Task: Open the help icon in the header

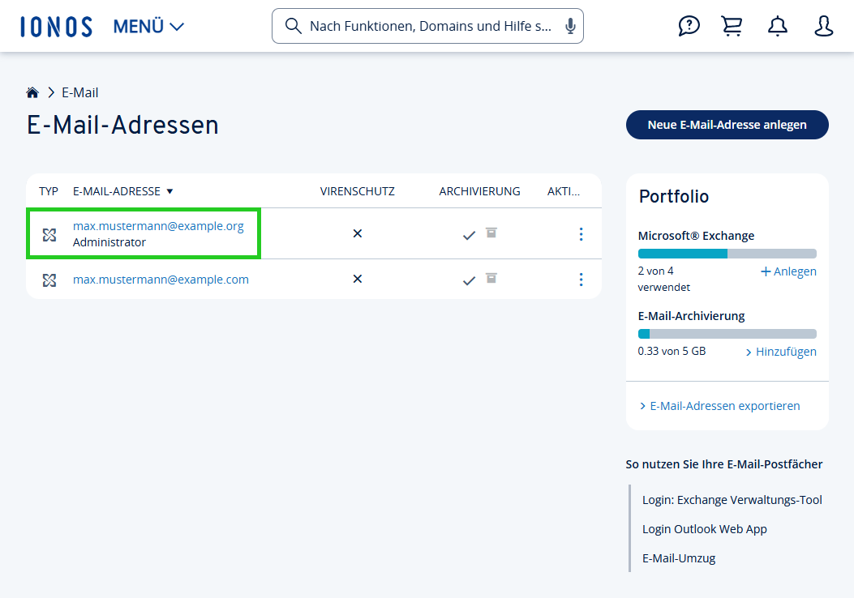Action: click(689, 26)
